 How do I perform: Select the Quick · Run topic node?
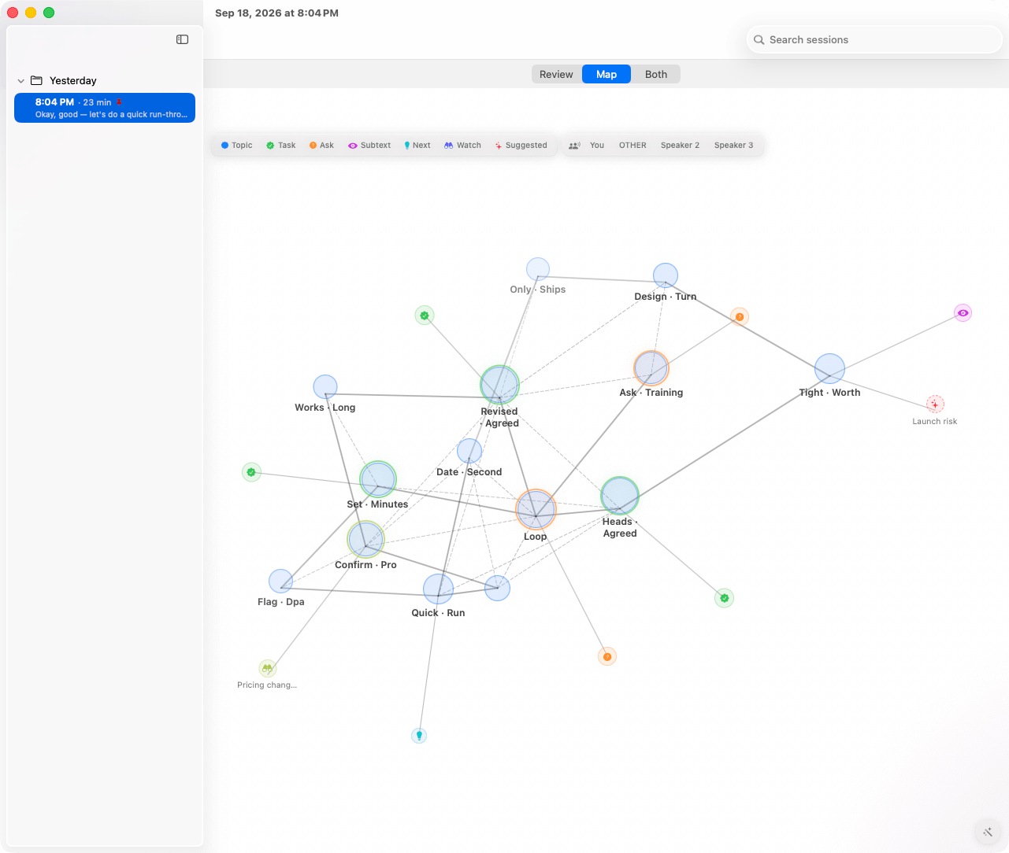click(x=438, y=589)
